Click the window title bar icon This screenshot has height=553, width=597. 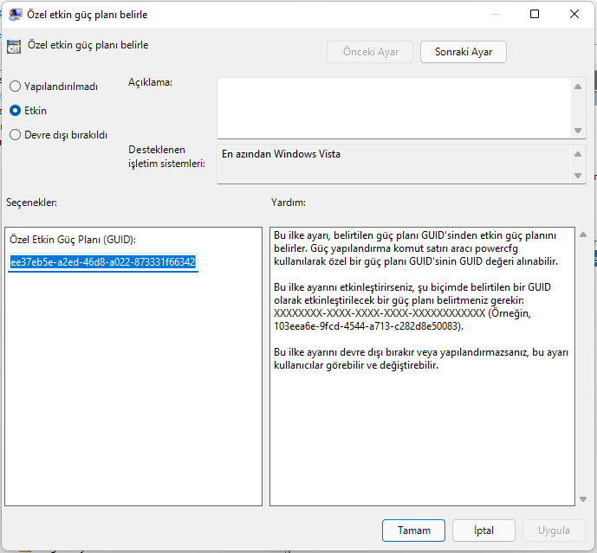coord(16,15)
